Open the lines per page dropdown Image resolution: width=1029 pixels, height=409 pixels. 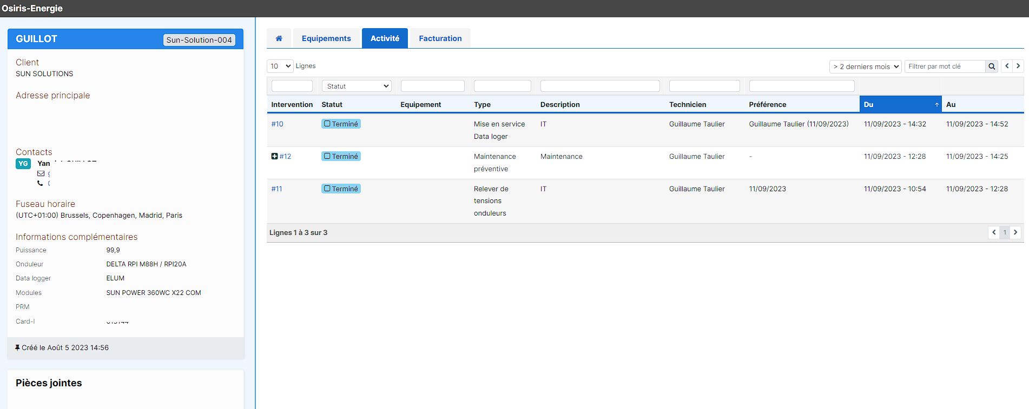coord(280,66)
